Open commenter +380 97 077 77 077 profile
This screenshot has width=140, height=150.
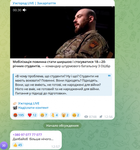pos(27,135)
